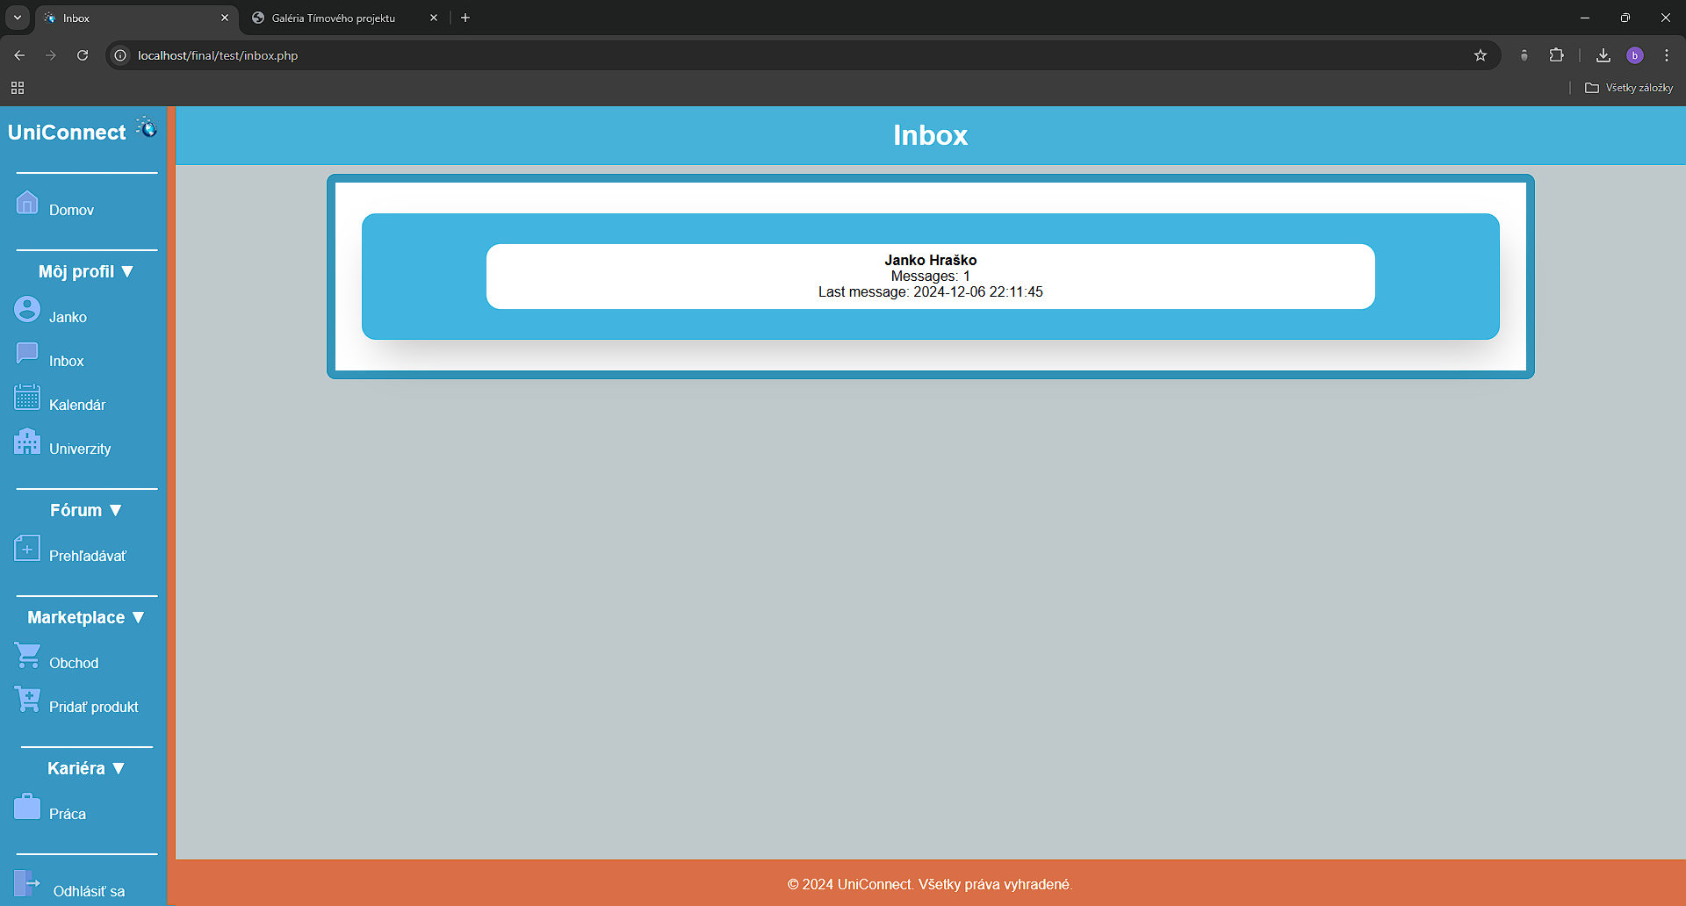Screen dimensions: 1686x906
Task: Collapse the Kariéra section
Action: pos(86,768)
